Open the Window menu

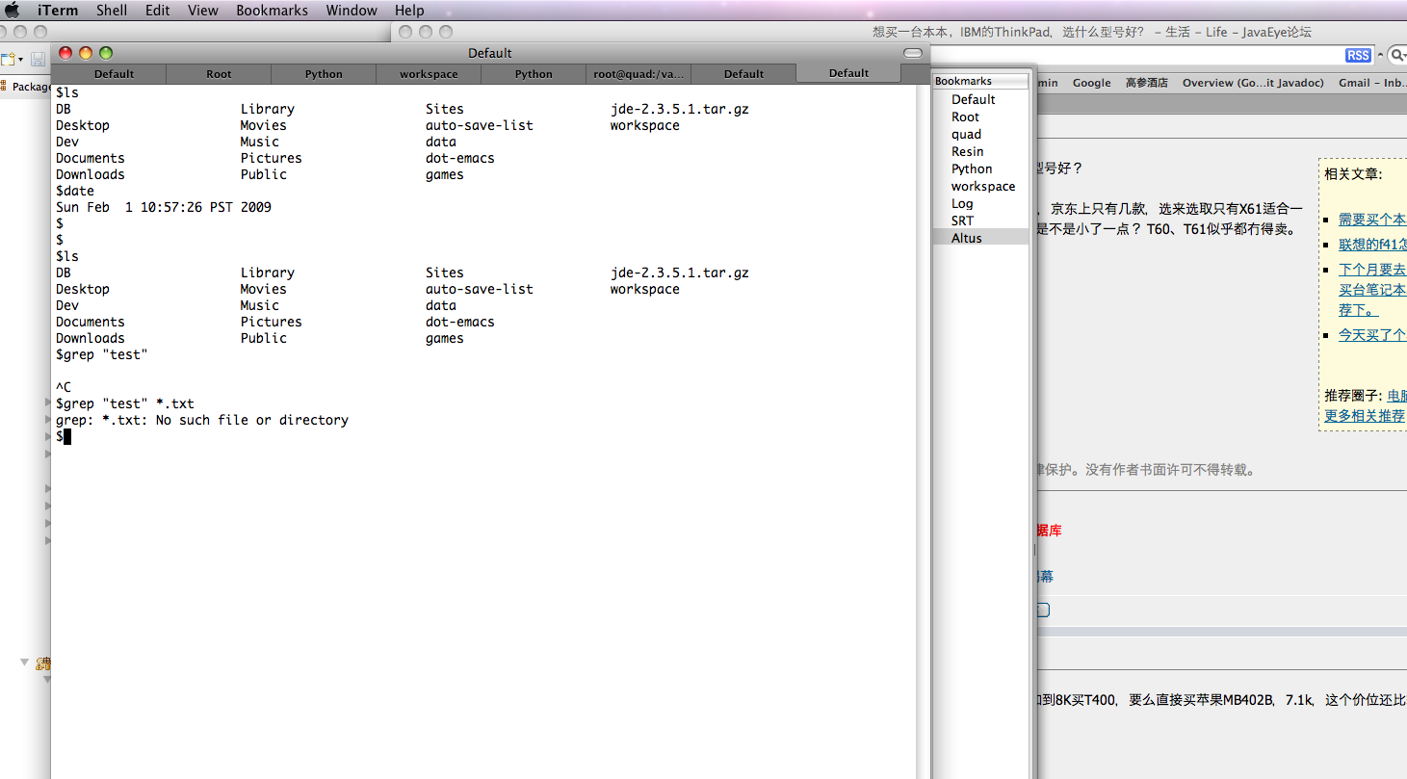352,11
